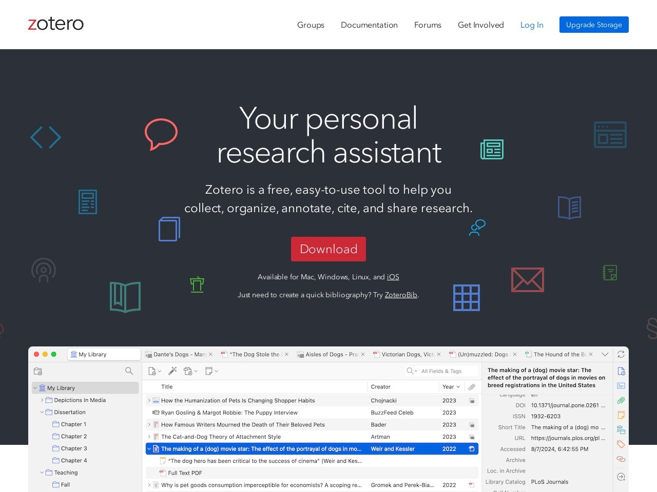Screen dimensions: 657x492
Task: Open the Attachments pane paperclip icon
Action: pyautogui.click(x=621, y=400)
